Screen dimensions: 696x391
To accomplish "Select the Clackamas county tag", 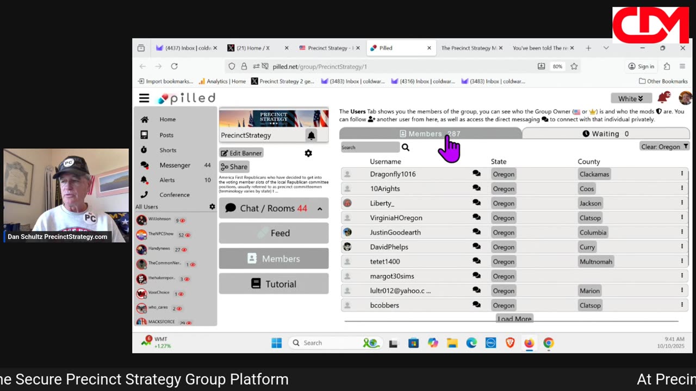I will click(x=594, y=174).
